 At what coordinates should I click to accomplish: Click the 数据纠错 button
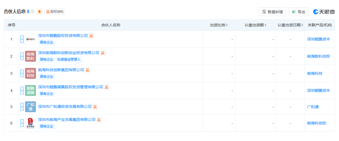273,12
